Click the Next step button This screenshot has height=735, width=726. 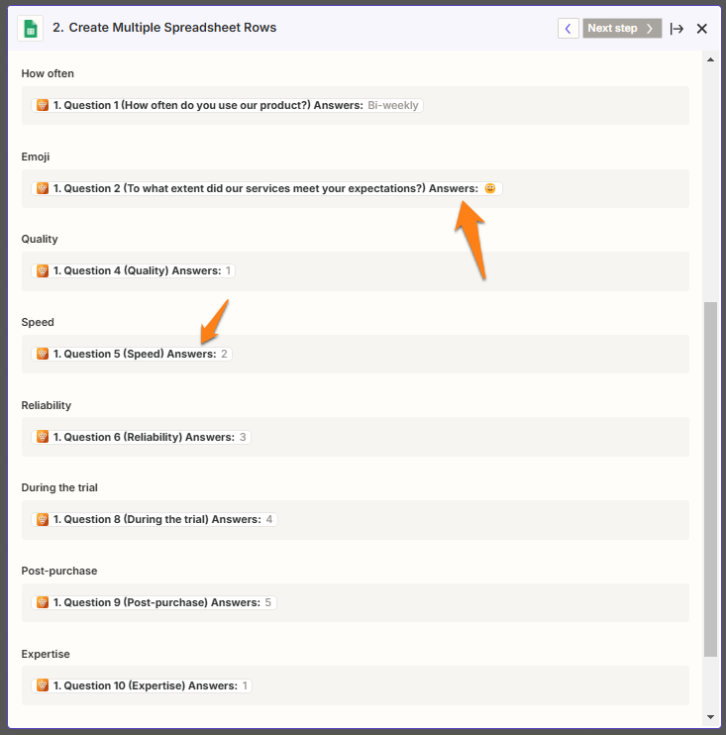(620, 28)
